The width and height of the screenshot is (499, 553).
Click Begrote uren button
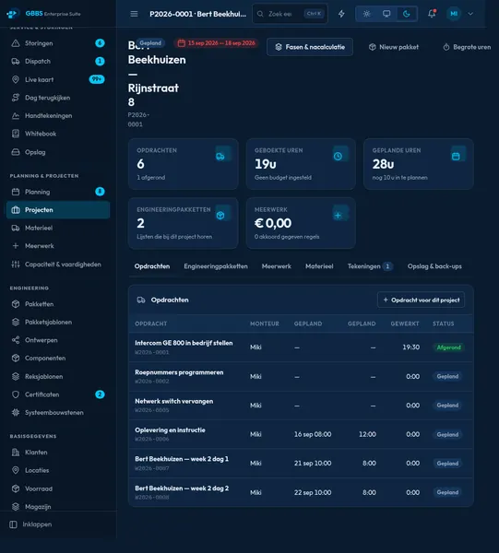click(467, 47)
